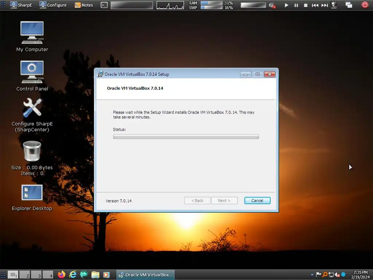Click the Stop media button
This screenshot has width=373, height=280.
[306, 5]
